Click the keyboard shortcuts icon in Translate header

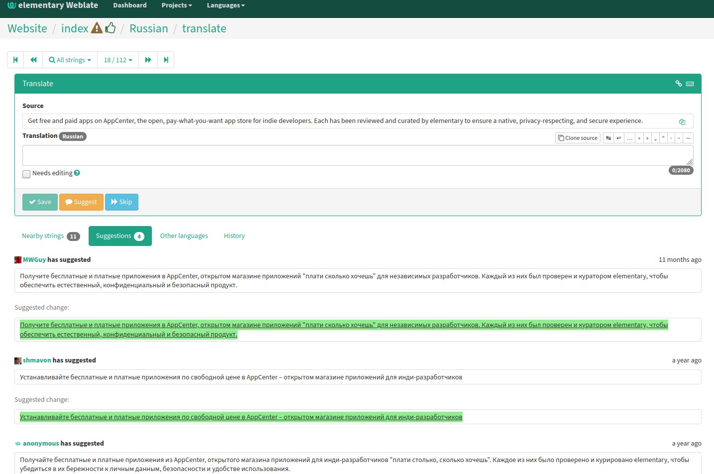click(690, 84)
